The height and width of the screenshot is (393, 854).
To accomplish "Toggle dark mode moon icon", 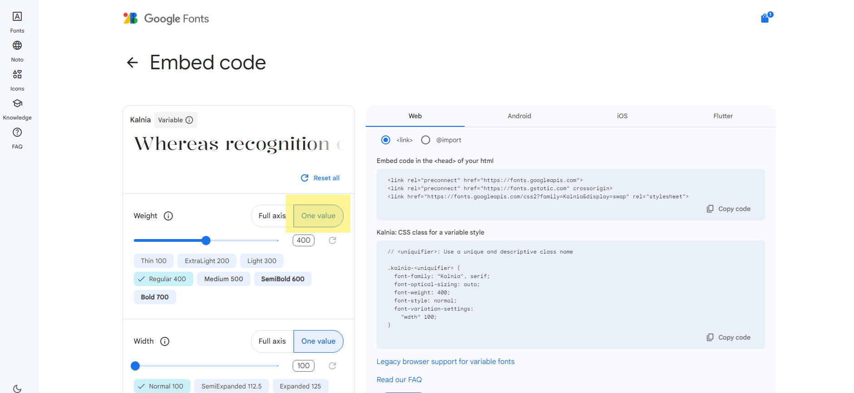I will coord(17,388).
